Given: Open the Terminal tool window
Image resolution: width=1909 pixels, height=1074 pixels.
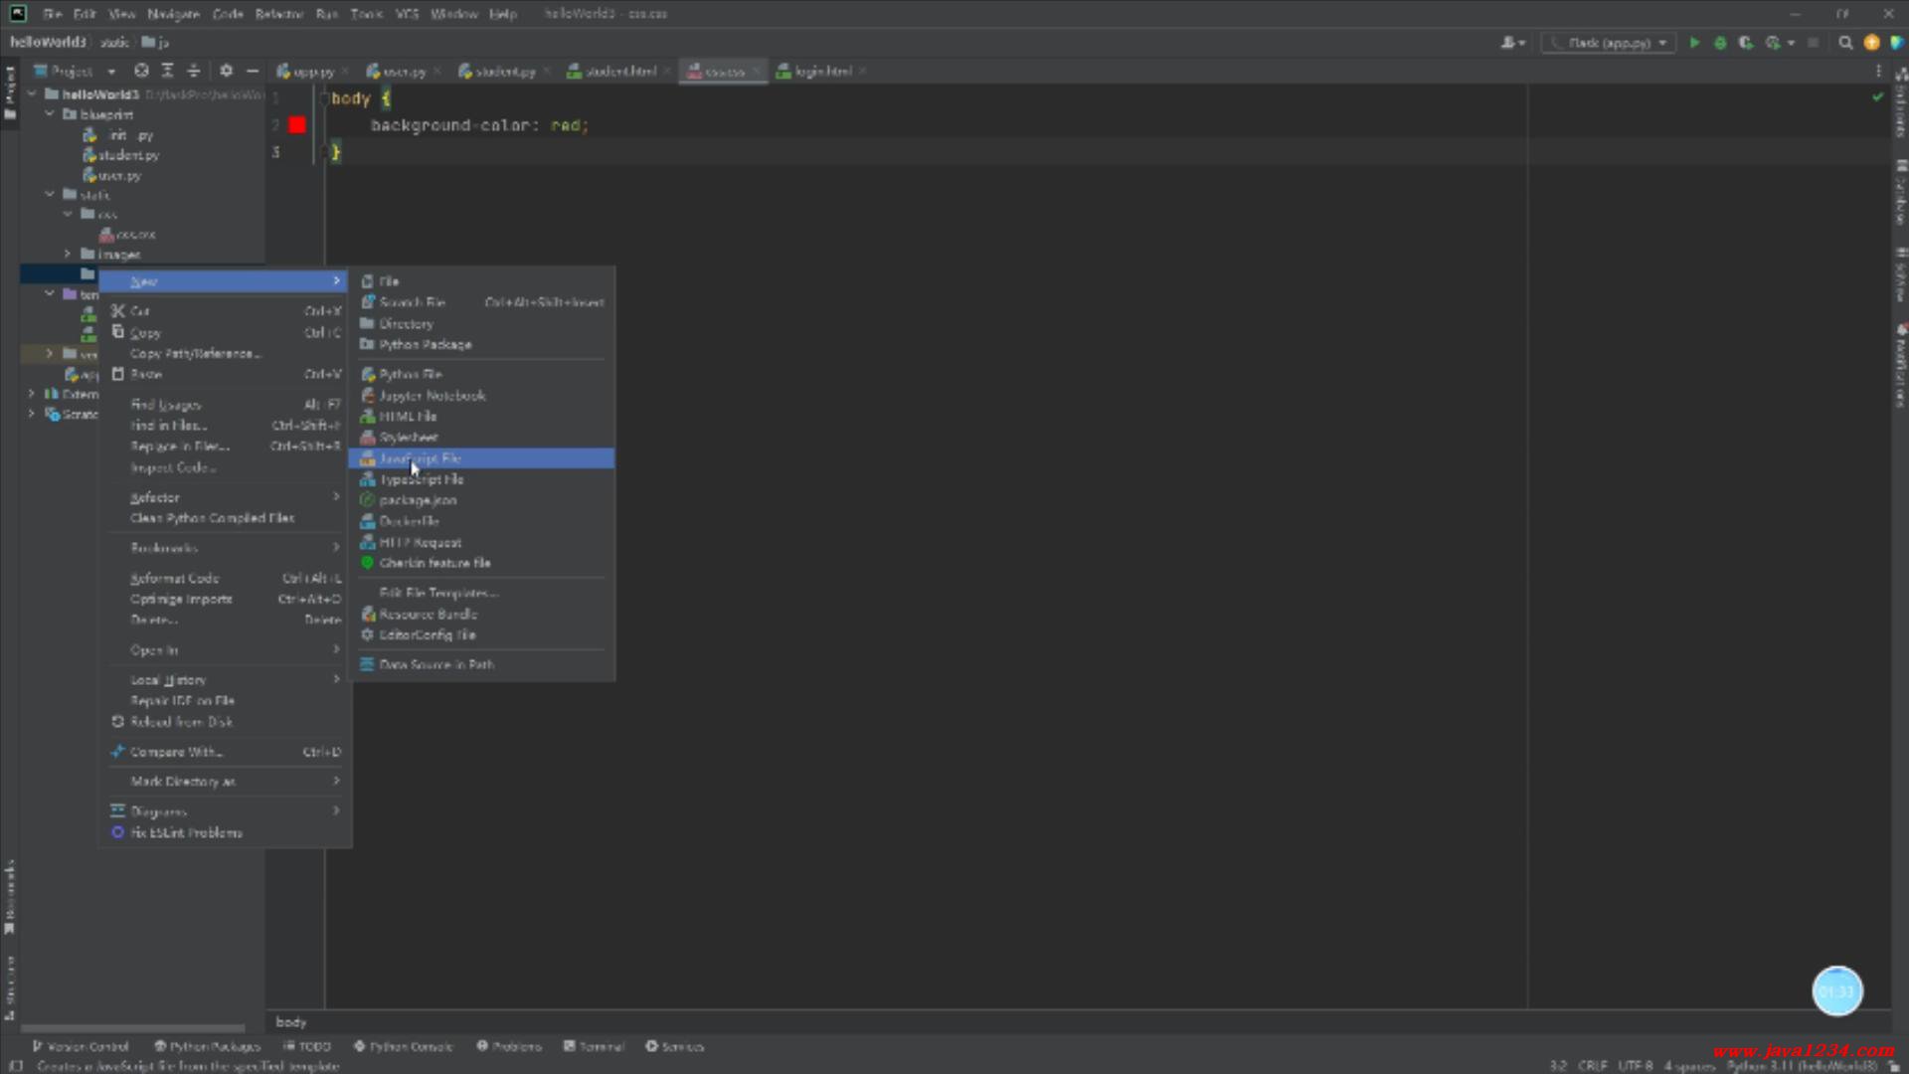Looking at the screenshot, I should 594,1046.
